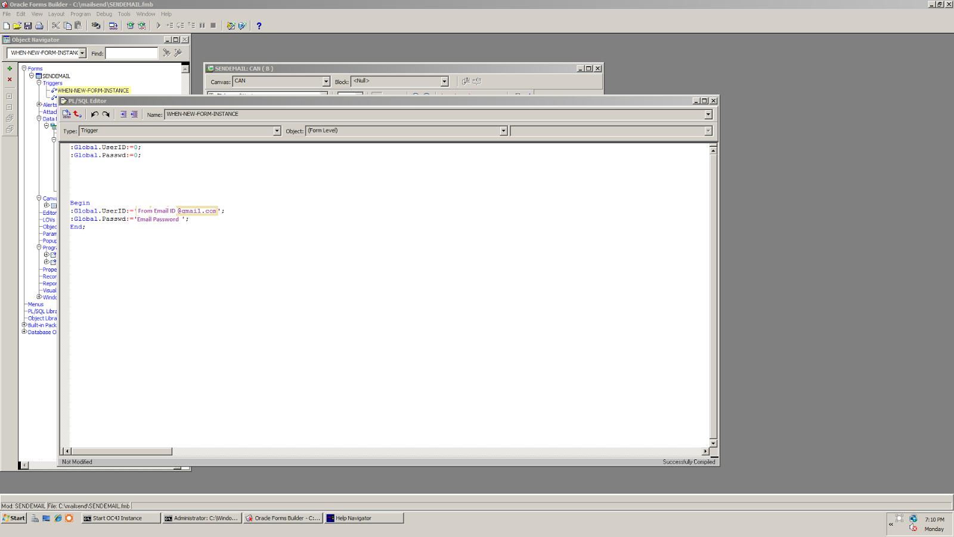954x537 pixels.
Task: Open the Debug menu
Action: tap(104, 14)
